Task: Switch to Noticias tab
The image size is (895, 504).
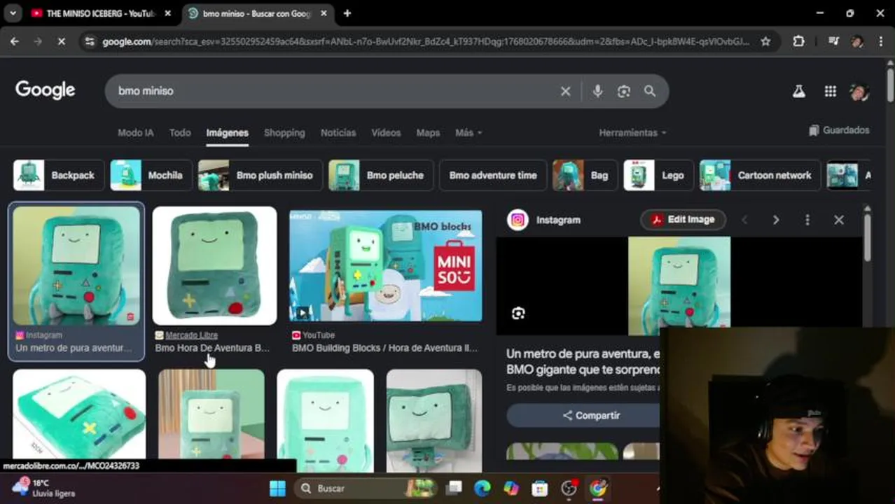Action: 338,132
